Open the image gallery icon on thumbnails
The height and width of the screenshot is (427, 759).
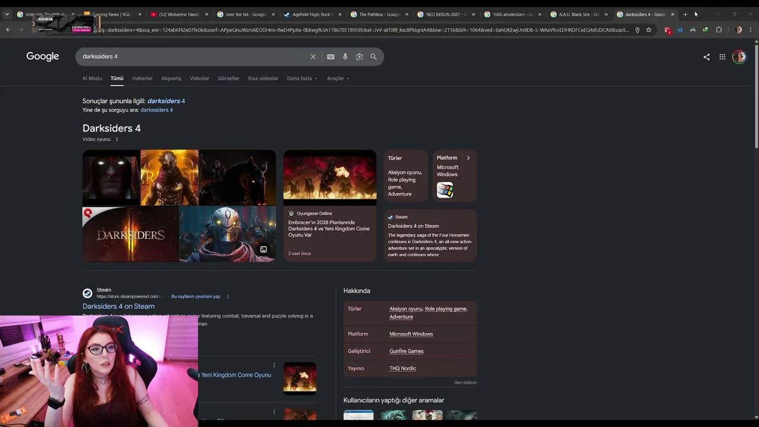point(263,250)
